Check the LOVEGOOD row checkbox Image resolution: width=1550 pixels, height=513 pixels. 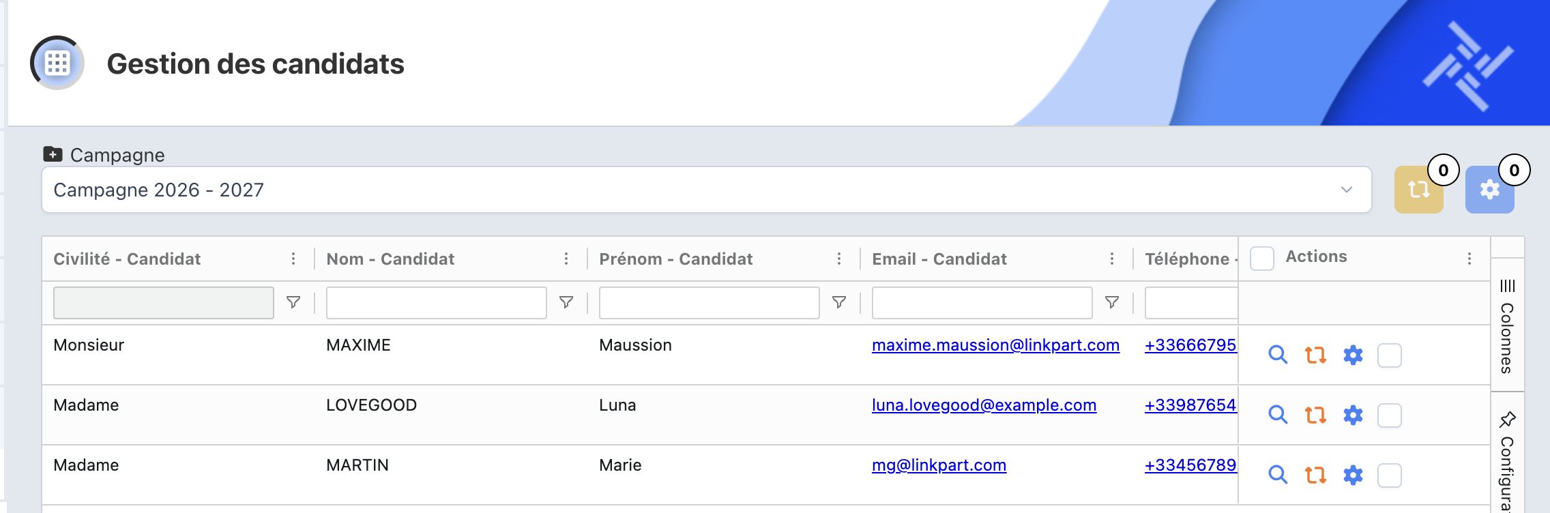click(1390, 415)
